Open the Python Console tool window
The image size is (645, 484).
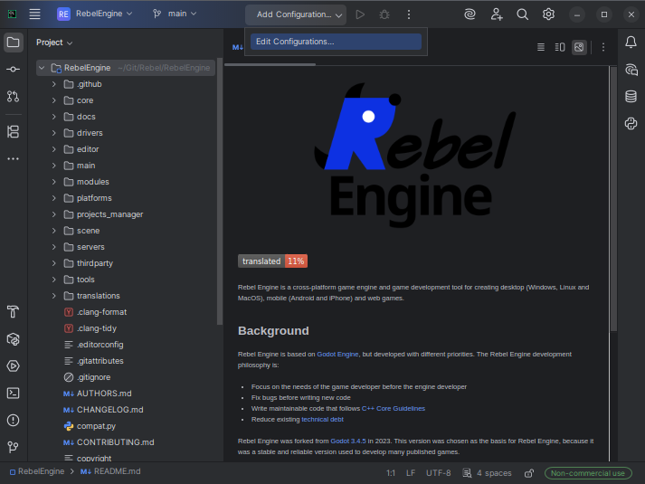pos(631,123)
